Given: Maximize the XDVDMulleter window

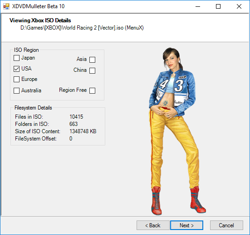Looking at the screenshot, I should [218, 6].
